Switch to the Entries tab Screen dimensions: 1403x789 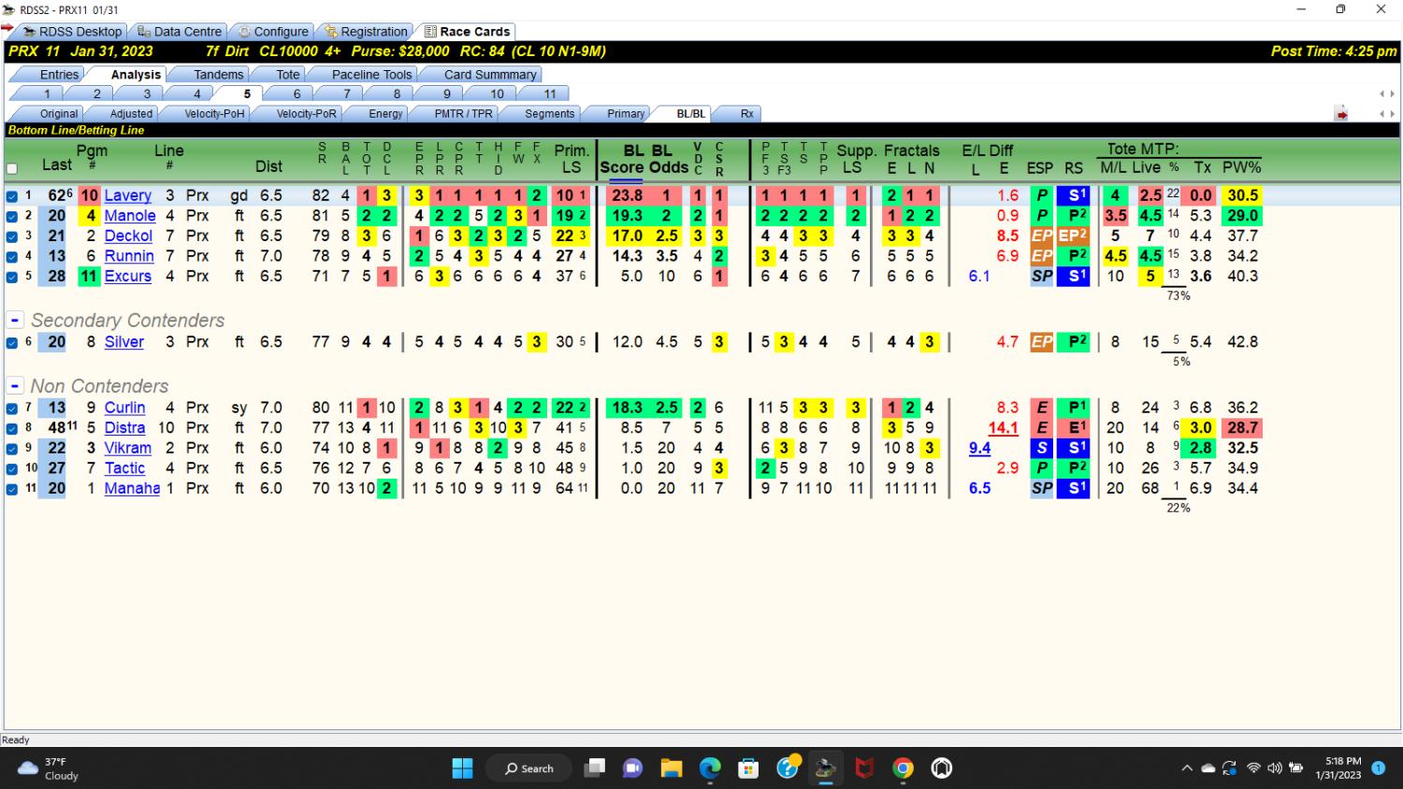[59, 74]
